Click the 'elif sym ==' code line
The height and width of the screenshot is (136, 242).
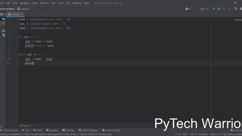[x=31, y=54]
